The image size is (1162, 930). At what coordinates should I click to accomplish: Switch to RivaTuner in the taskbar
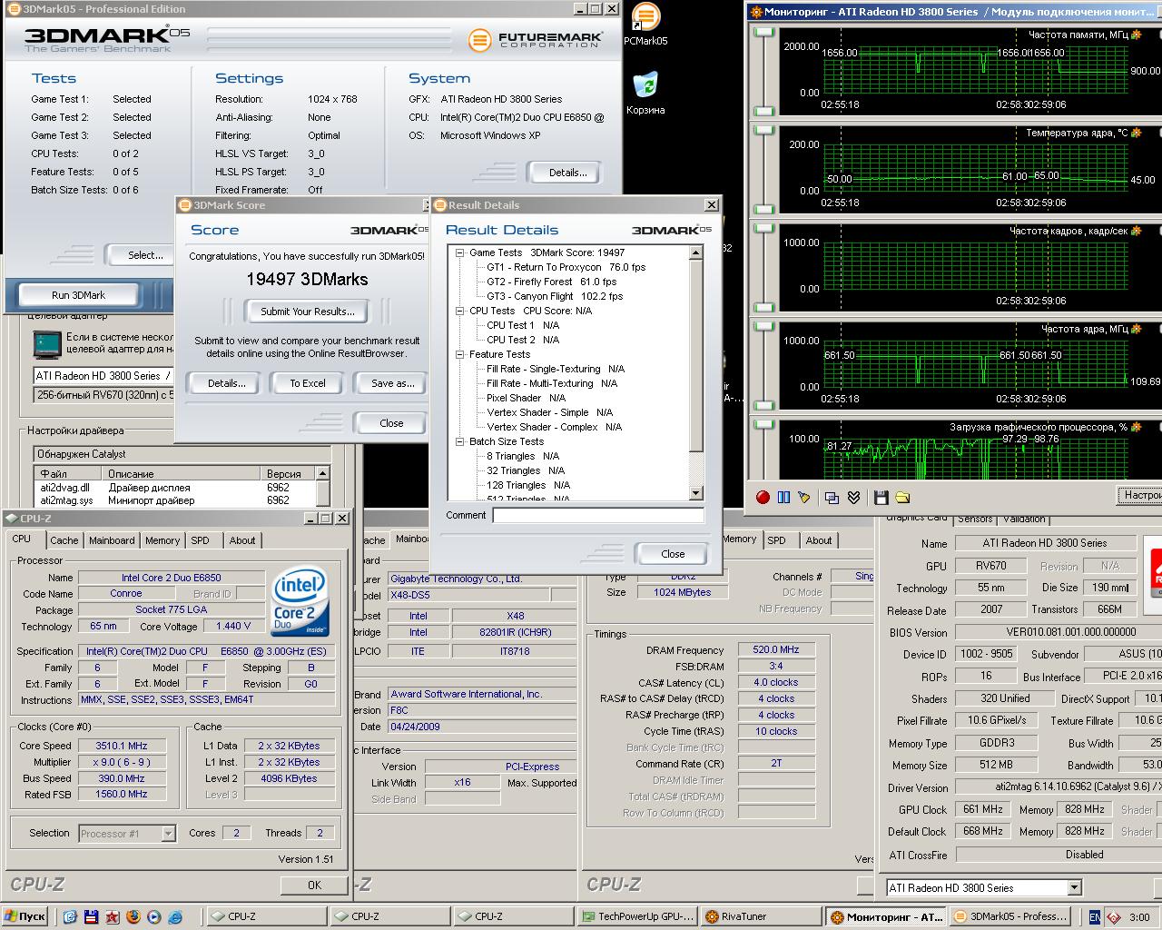(761, 916)
